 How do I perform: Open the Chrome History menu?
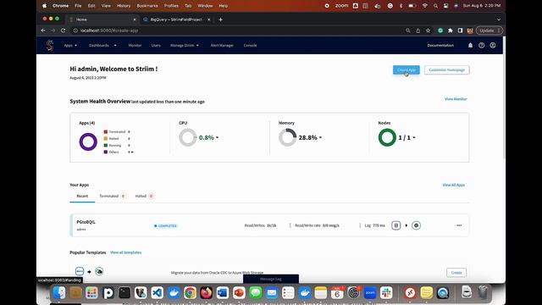[124, 6]
